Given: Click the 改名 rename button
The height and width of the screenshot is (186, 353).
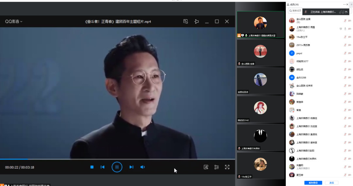Looking at the screenshot, I should click(332, 183).
